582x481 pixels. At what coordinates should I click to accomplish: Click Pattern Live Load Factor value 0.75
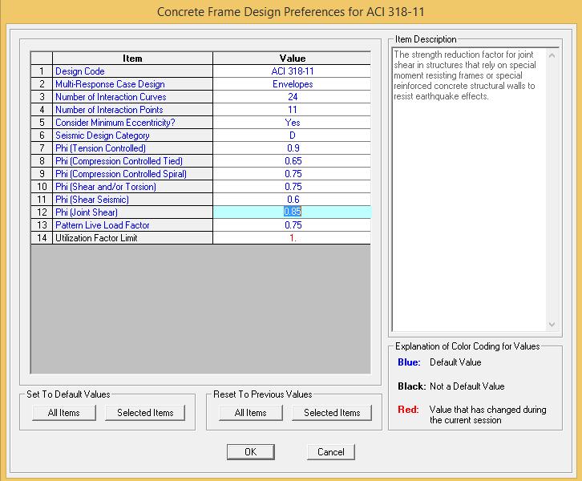(292, 225)
